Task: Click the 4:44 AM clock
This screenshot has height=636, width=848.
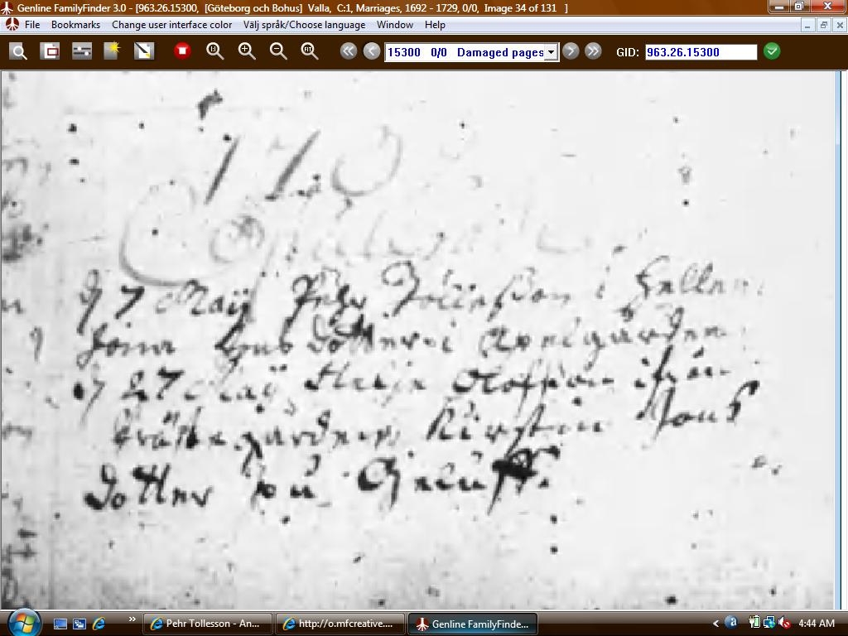Action: (x=816, y=624)
